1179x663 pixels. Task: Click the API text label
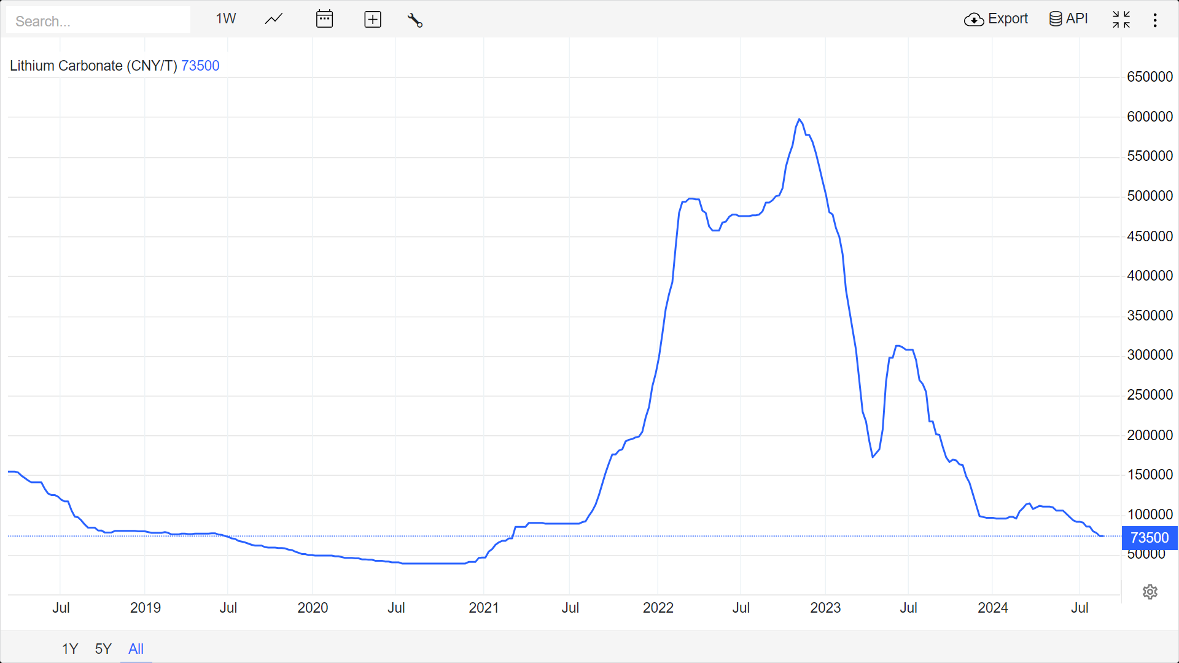pos(1076,19)
